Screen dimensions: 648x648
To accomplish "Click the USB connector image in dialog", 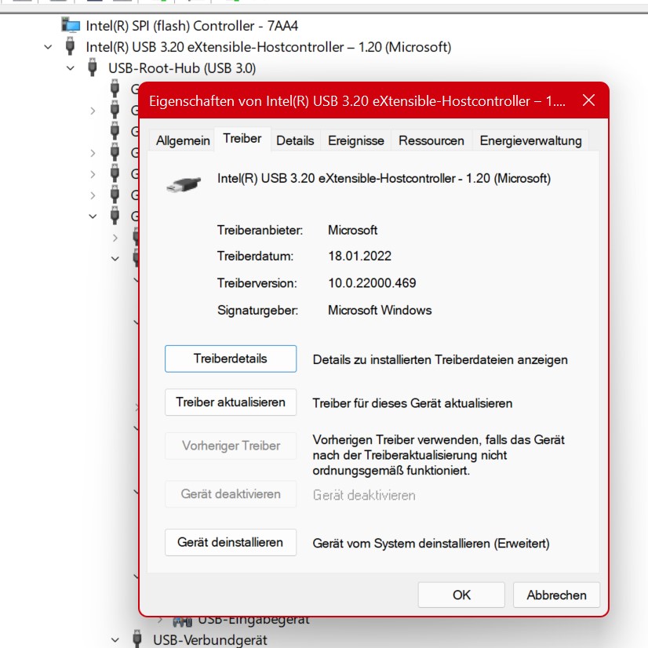I will coord(184,184).
